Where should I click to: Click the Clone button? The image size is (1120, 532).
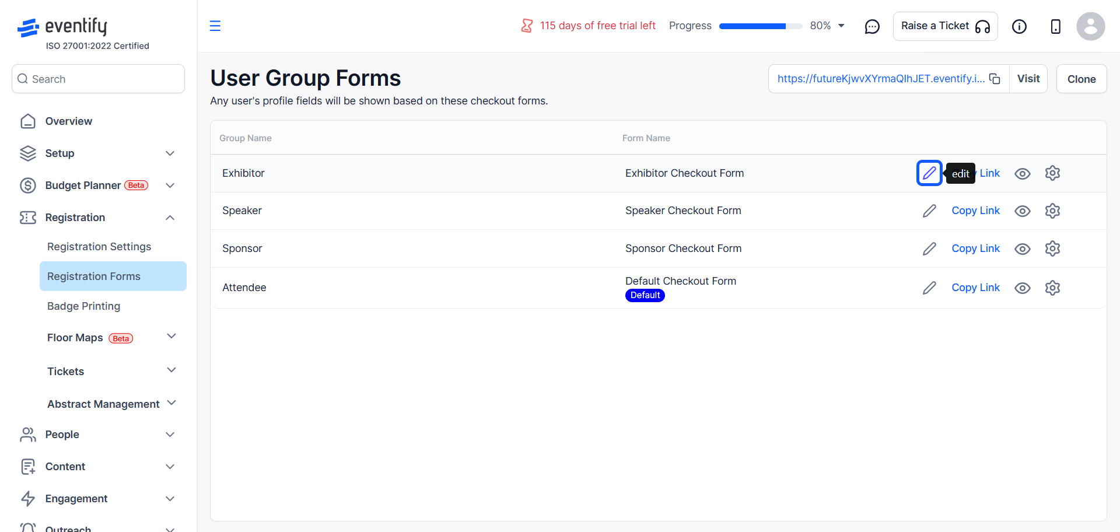[1081, 79]
